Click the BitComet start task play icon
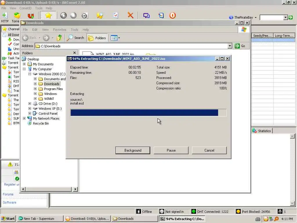297x223 pixels. [64, 15]
